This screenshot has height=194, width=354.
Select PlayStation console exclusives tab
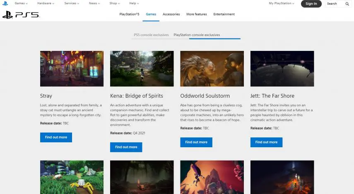tap(197, 35)
